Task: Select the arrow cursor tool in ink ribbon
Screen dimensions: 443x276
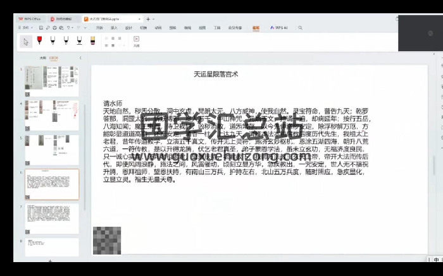Action: pyautogui.click(x=26, y=42)
